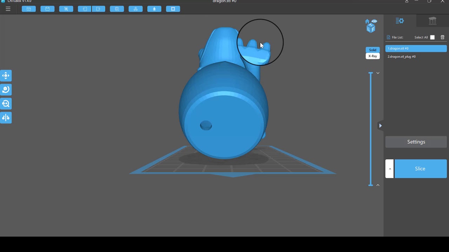Switch to Solid render mode
Viewport: 449px width, 252px height.
373,50
